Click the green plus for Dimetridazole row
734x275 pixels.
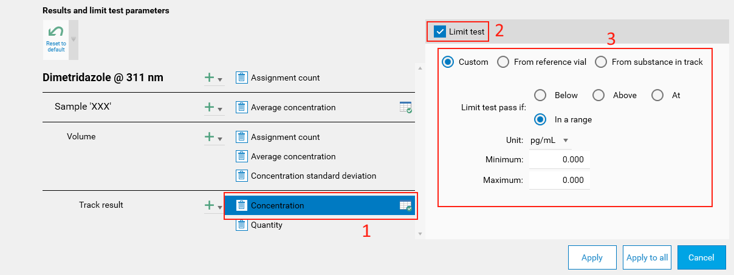click(210, 78)
